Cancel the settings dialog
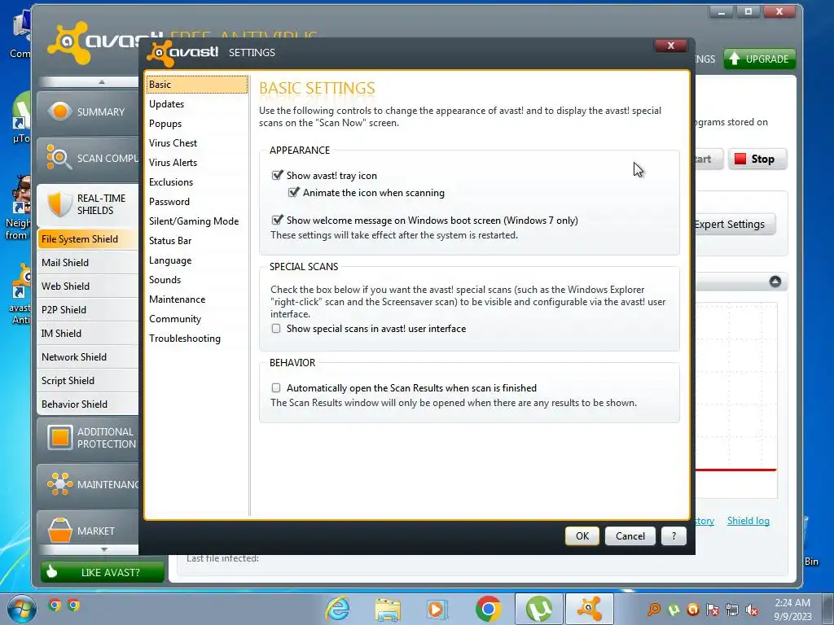The image size is (834, 625). click(x=630, y=536)
